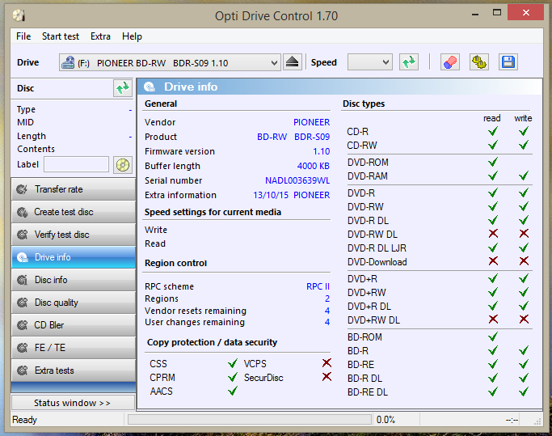Screen dimensions: 552x436
Task: Open the Extra menu
Action: pos(100,36)
